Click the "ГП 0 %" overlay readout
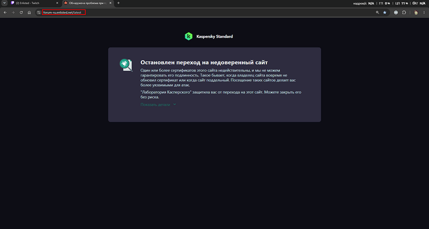429x229 pixels. (x=384, y=3)
